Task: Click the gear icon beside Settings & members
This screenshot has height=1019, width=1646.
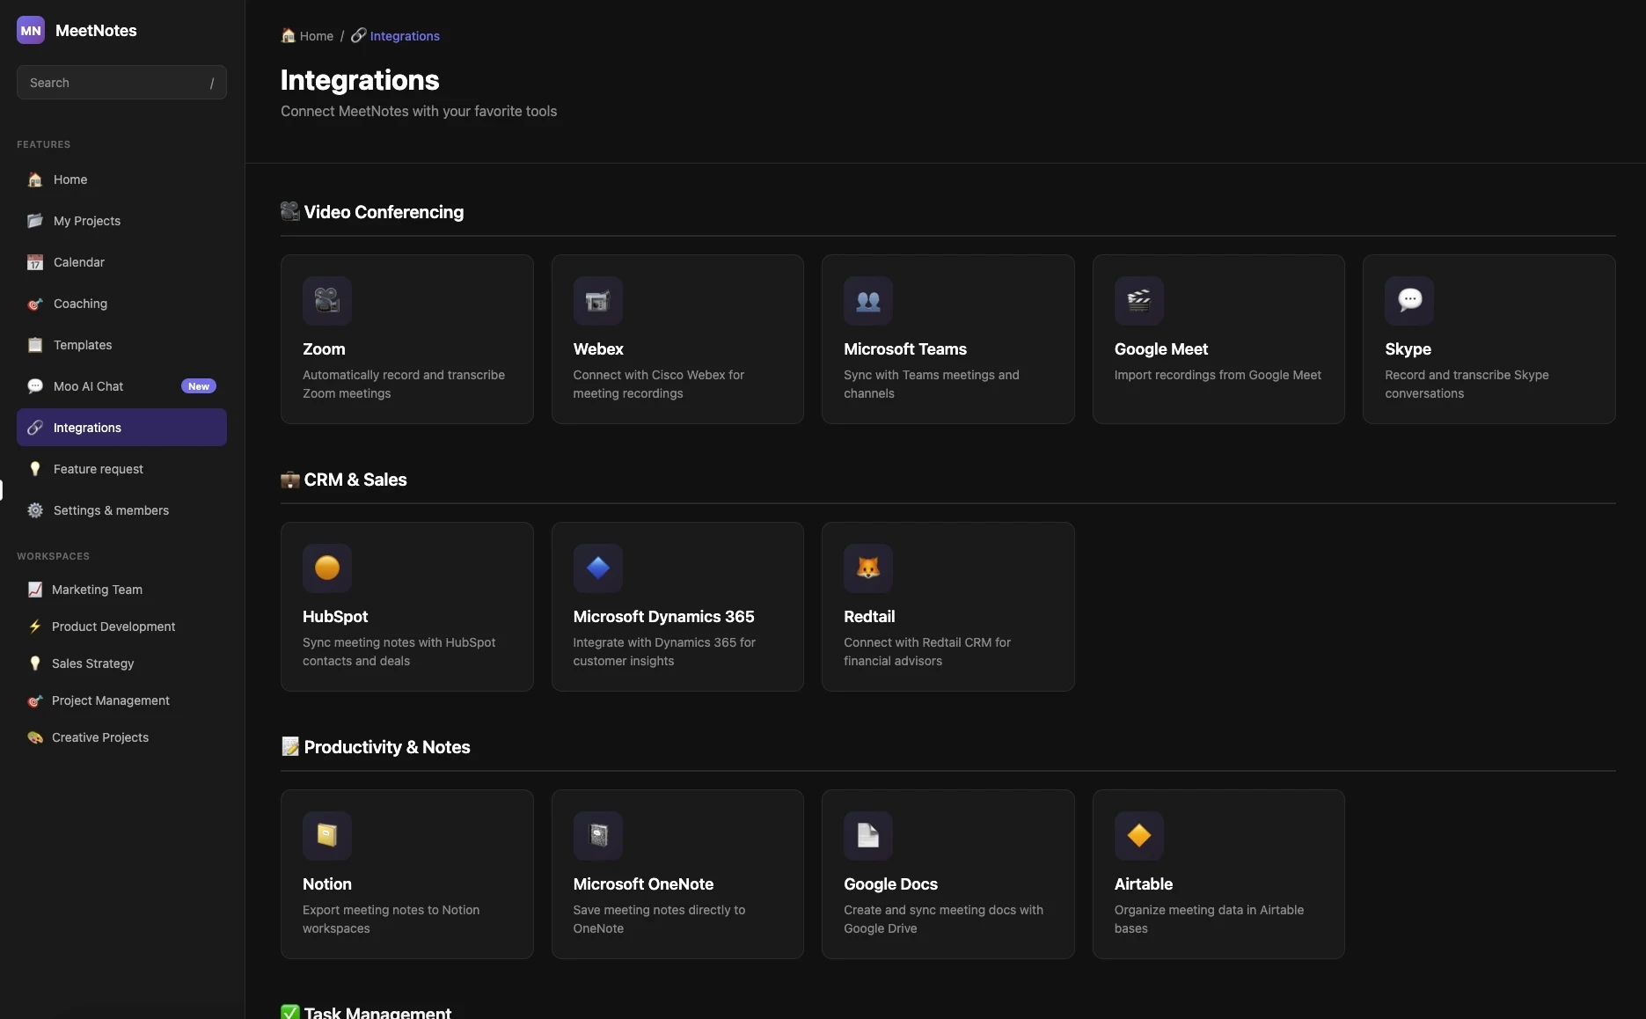Action: [35, 510]
